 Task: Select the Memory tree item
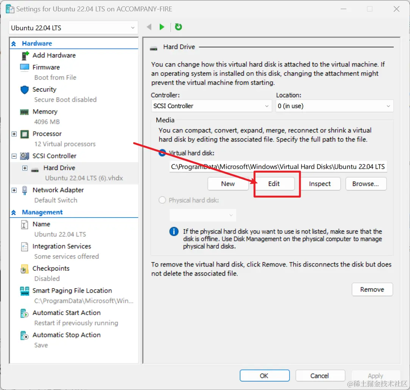45,112
